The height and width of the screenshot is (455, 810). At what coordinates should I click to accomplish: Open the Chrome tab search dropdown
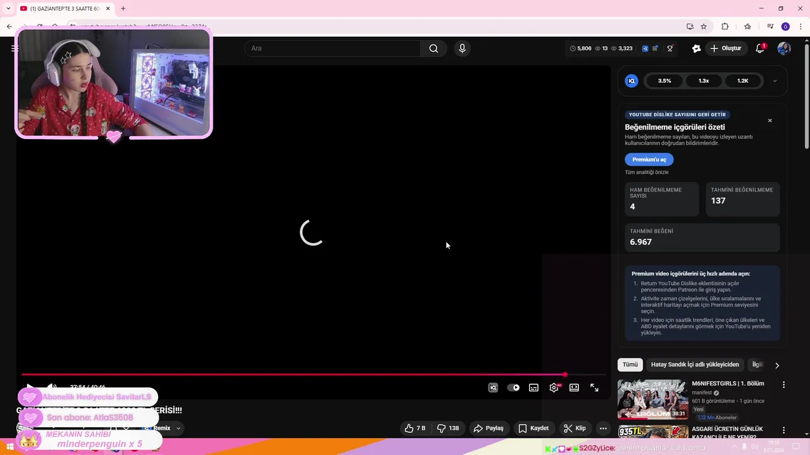8,8
